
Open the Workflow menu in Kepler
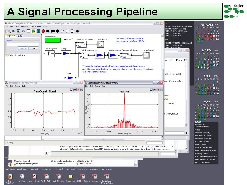pyautogui.click(x=24, y=27)
